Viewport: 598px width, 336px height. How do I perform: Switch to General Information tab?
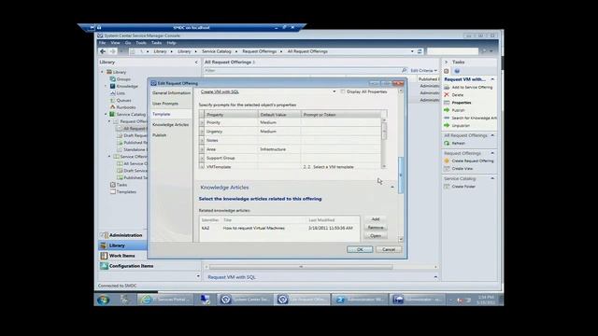pyautogui.click(x=171, y=93)
